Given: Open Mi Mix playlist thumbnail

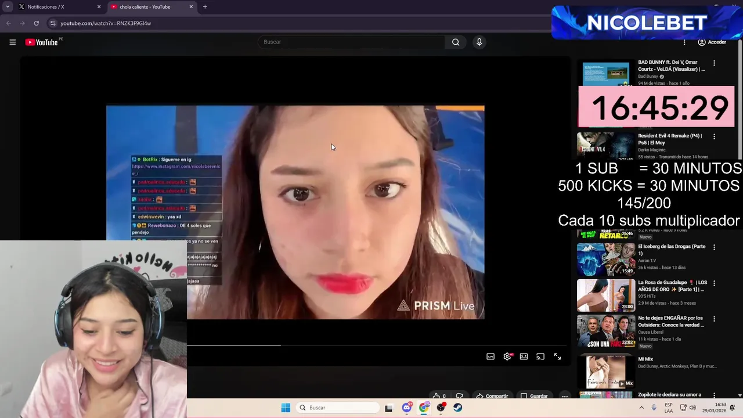Looking at the screenshot, I should [x=606, y=370].
